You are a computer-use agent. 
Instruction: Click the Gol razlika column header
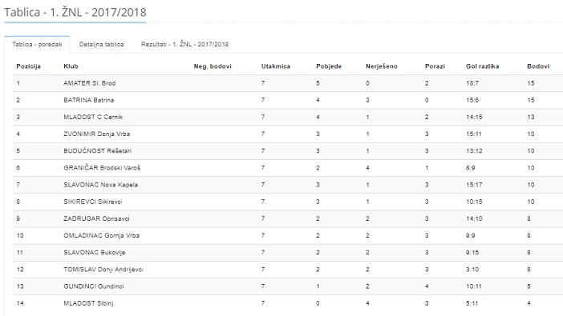482,66
